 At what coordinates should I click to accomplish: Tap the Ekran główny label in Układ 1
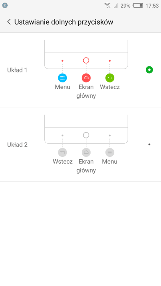coord(86,91)
